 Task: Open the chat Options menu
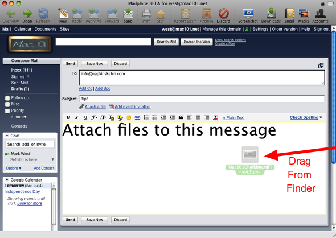pyautogui.click(x=14, y=168)
